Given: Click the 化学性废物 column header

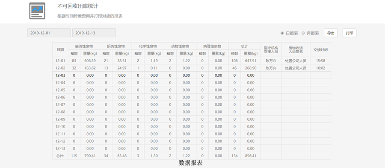Looking at the screenshot, I should click(x=148, y=46).
